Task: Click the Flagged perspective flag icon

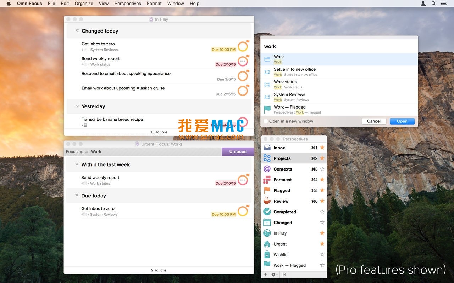Action: [x=267, y=190]
